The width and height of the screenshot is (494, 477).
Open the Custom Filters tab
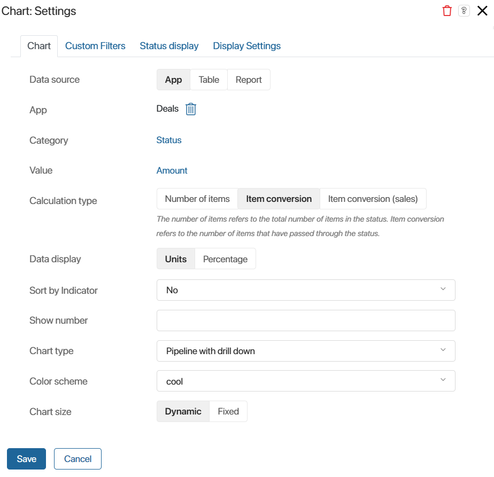(95, 46)
